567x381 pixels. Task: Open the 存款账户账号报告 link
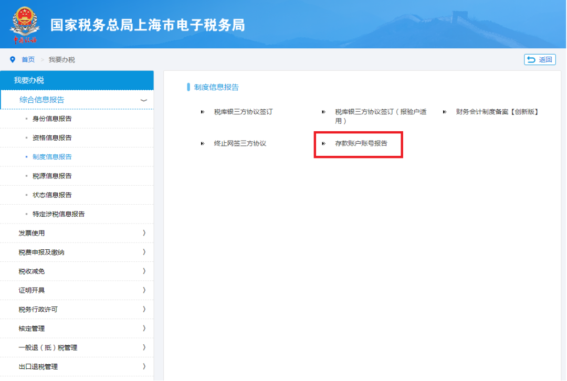tap(361, 143)
